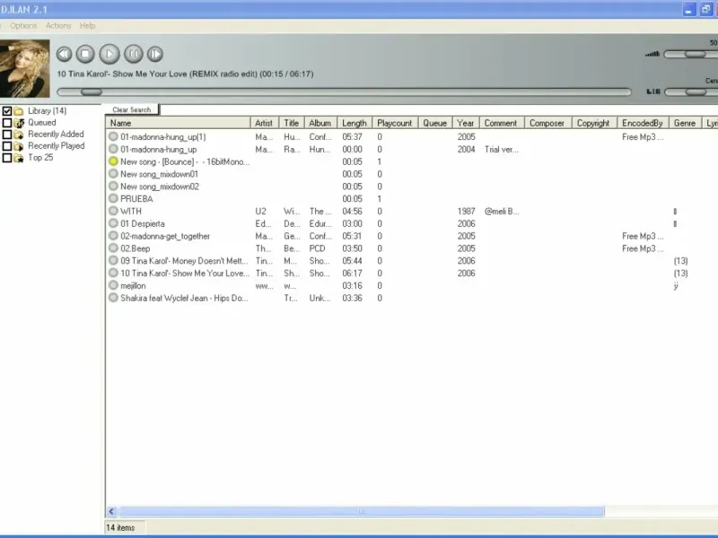718x538 pixels.
Task: Click the previous track button
Action: tap(64, 54)
